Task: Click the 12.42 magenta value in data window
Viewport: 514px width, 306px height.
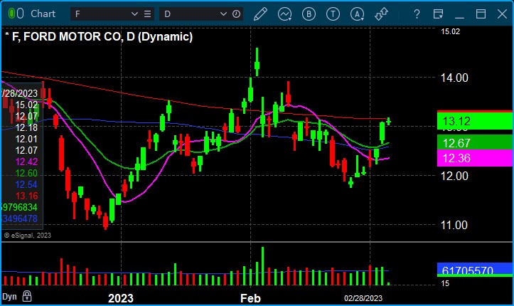Action: [26, 162]
